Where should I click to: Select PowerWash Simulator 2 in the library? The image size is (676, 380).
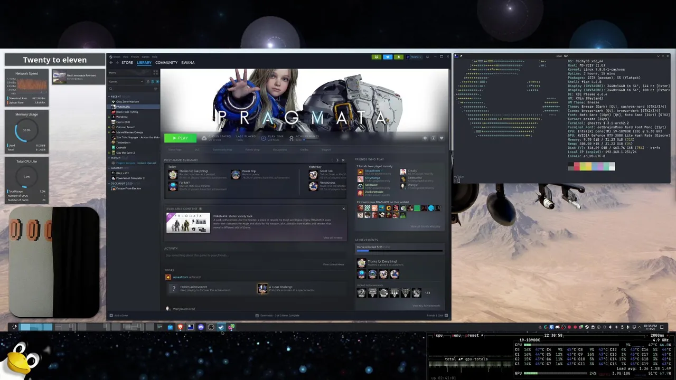click(x=130, y=178)
